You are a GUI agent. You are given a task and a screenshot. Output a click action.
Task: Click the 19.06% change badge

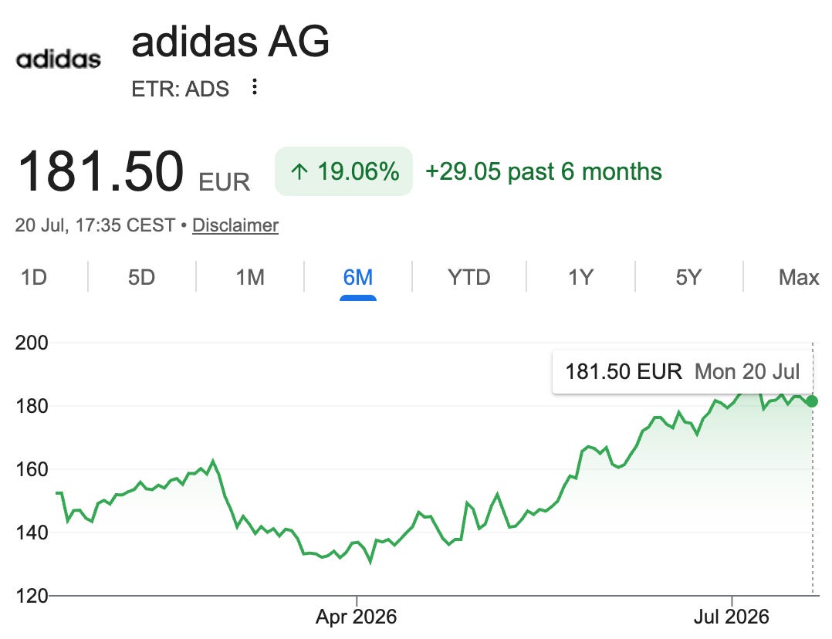[344, 171]
